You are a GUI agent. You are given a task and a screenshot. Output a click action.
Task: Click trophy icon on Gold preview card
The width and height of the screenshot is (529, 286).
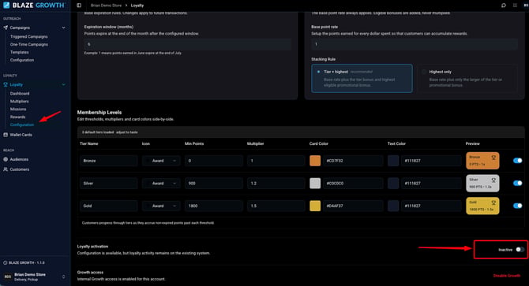point(493,202)
